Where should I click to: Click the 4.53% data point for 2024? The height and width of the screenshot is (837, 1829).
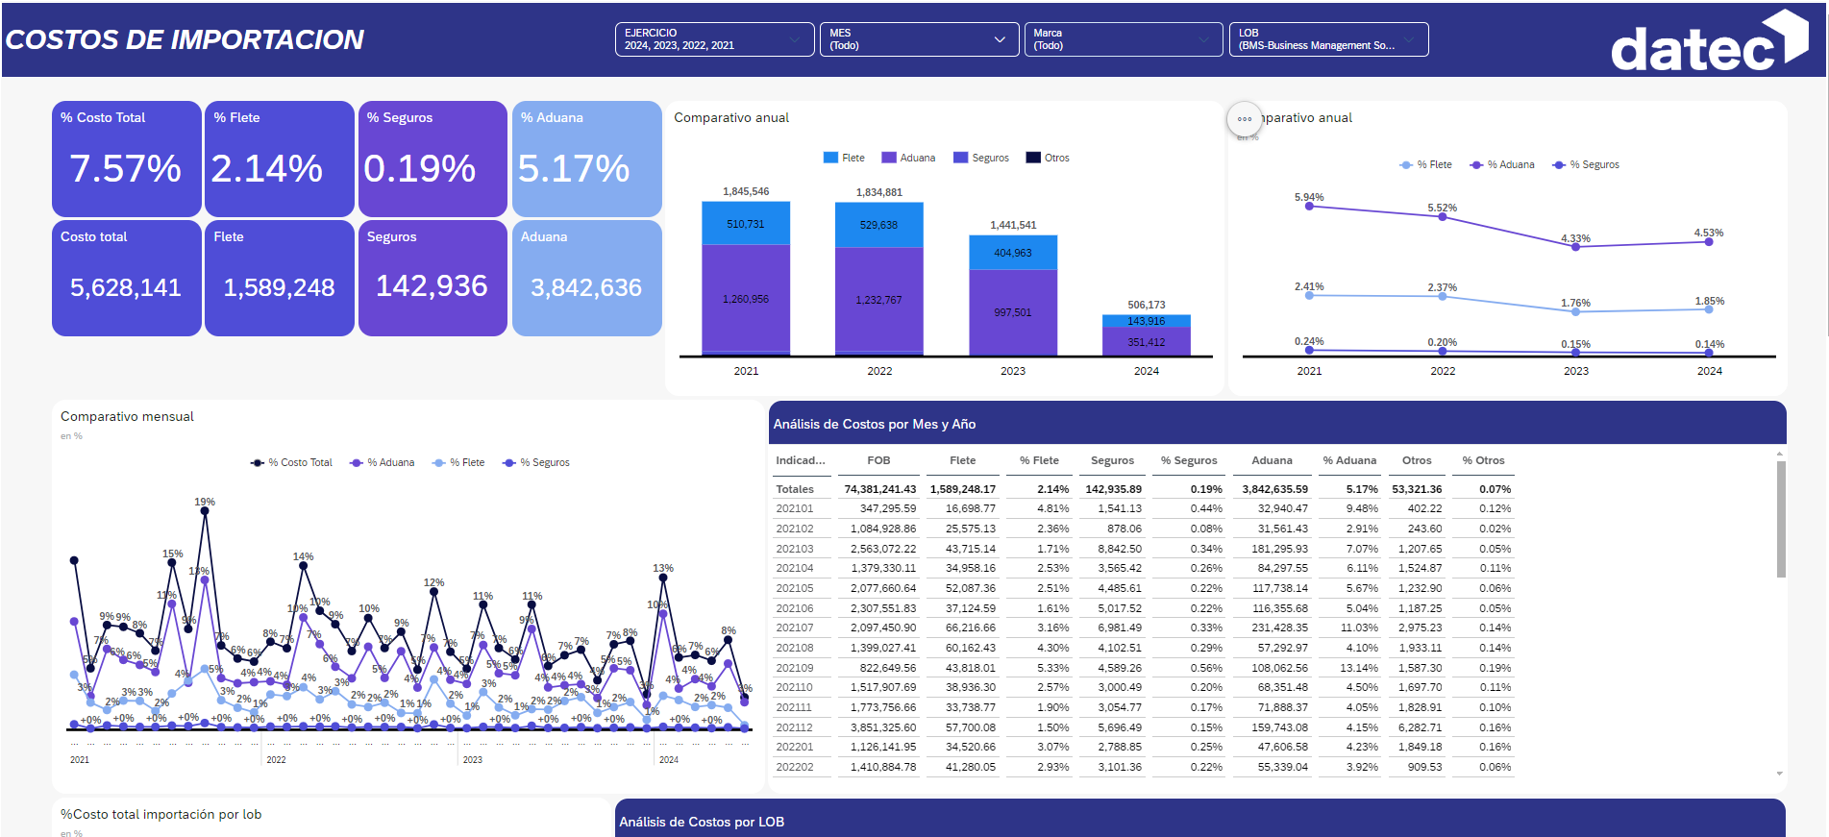click(1709, 242)
